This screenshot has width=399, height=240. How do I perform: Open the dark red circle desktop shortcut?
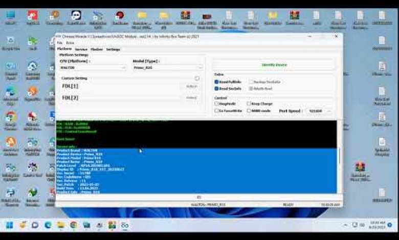[x=120, y=18]
